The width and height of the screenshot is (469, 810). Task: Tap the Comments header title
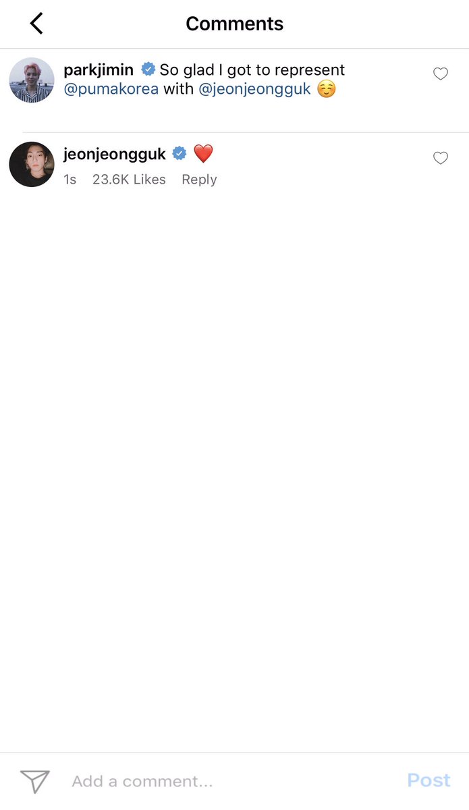(x=234, y=24)
